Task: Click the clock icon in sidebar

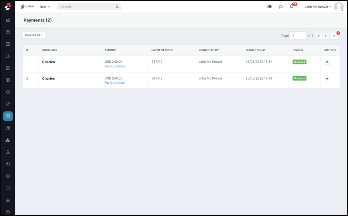Action: tap(8, 92)
